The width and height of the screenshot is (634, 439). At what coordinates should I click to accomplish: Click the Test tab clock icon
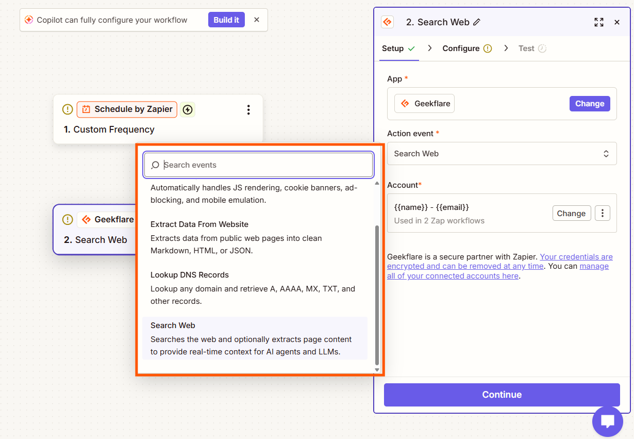(x=542, y=48)
